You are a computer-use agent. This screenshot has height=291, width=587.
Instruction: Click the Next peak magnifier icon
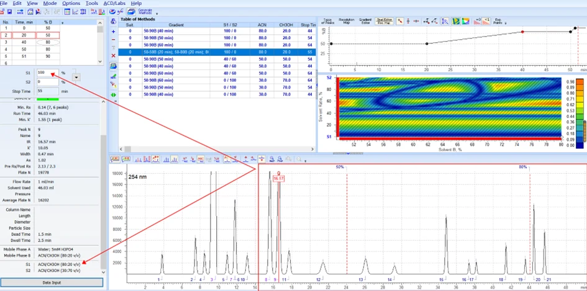pos(271,159)
